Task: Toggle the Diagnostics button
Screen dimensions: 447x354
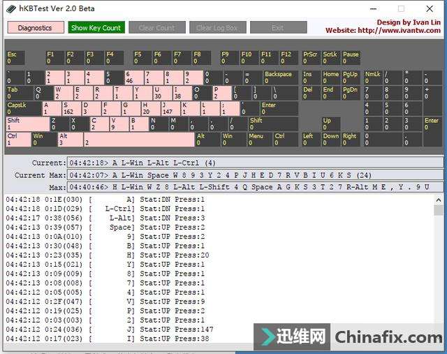Action: pos(35,28)
